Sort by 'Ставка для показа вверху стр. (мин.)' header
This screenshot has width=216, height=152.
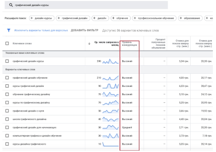[180, 44]
